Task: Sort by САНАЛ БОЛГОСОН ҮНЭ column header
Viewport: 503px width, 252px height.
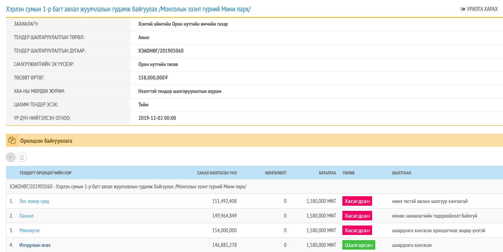Action: (217, 173)
